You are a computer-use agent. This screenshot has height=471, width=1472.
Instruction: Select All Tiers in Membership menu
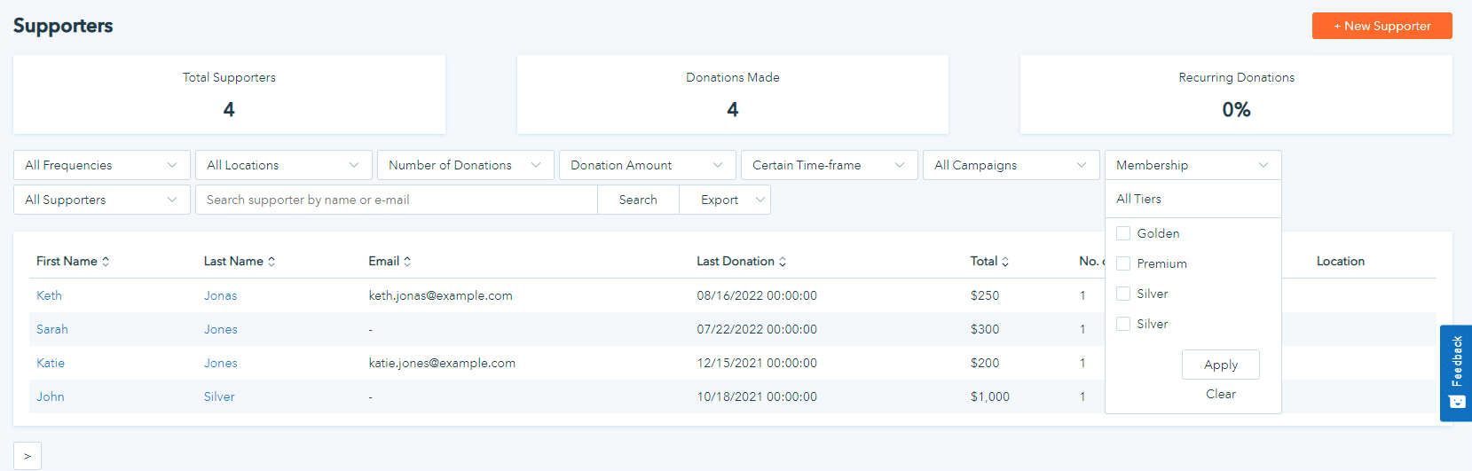tap(1139, 199)
